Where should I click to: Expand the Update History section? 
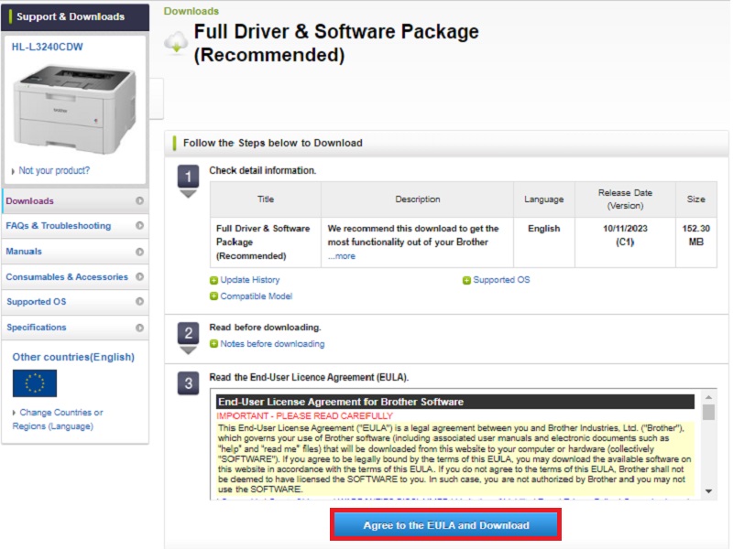[x=250, y=280]
